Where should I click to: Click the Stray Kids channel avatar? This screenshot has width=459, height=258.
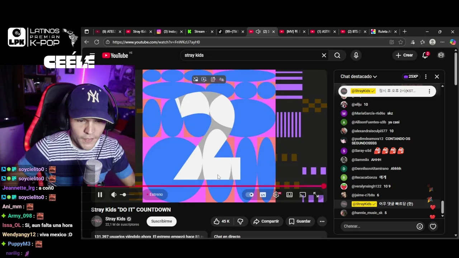tap(96, 221)
